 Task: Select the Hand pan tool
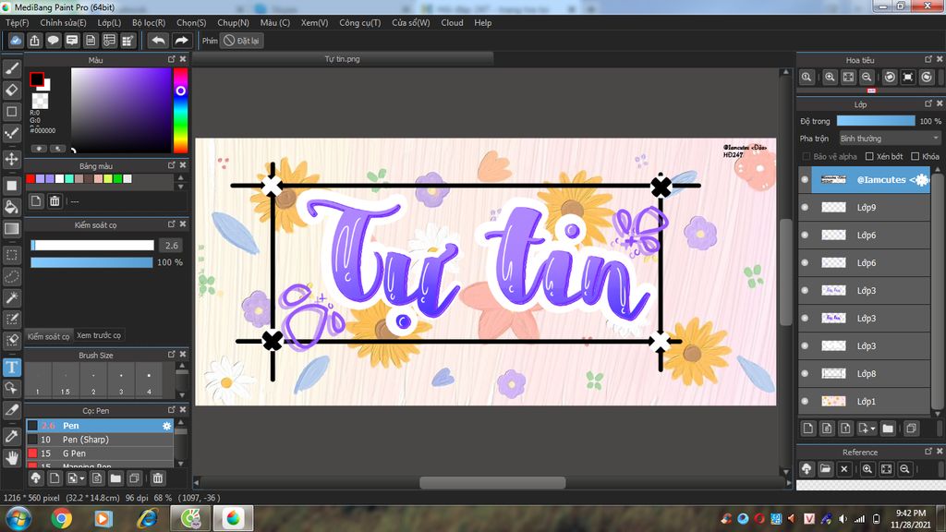(11, 458)
